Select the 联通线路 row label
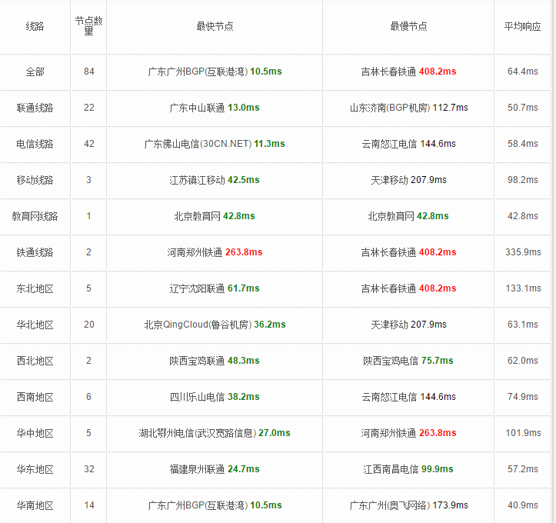The height and width of the screenshot is (523, 556). (35, 108)
